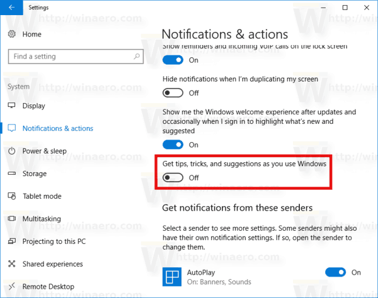Click the Find a setting search box

coord(76,57)
